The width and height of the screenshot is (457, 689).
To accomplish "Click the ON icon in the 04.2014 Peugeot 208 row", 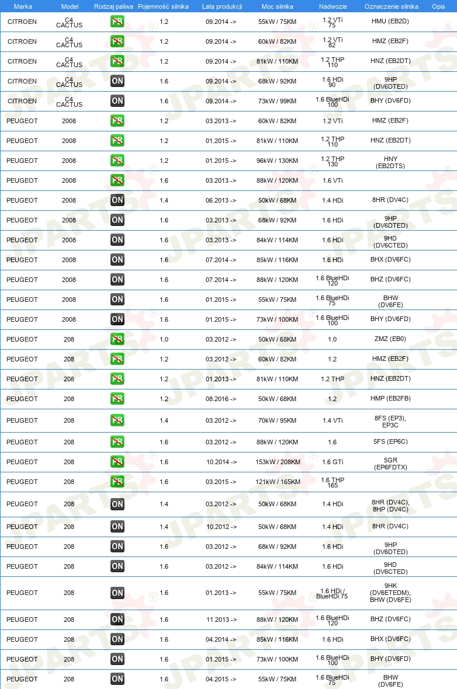I will 117,639.
